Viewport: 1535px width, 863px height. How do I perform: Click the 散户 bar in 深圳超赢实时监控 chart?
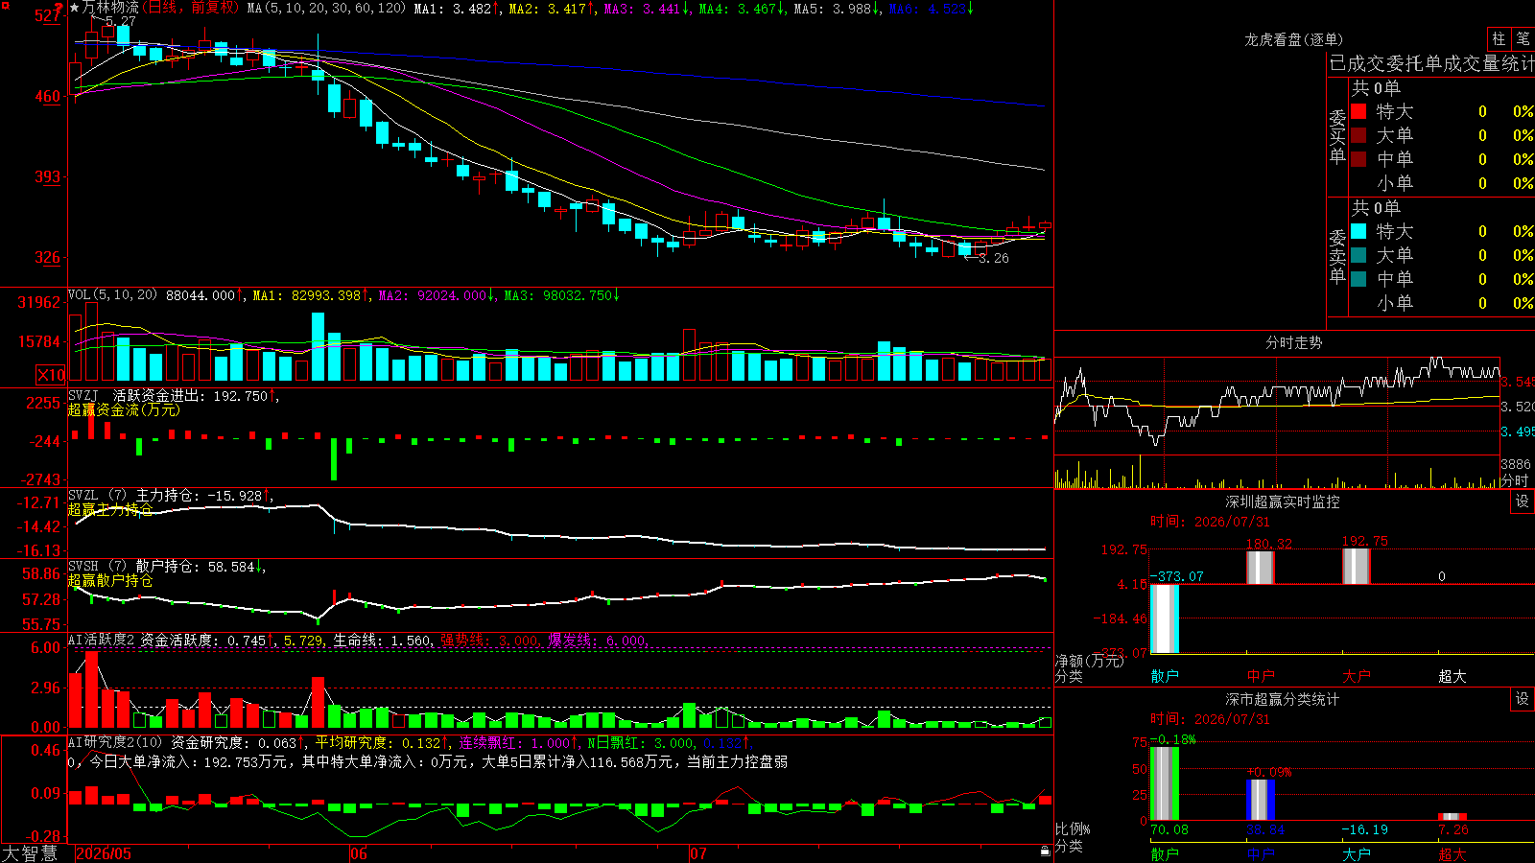click(1165, 618)
